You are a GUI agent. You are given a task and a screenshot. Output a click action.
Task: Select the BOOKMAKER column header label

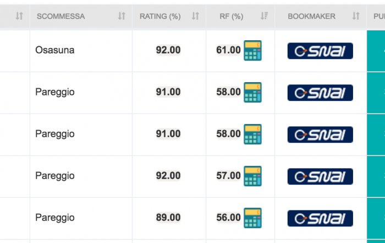312,16
